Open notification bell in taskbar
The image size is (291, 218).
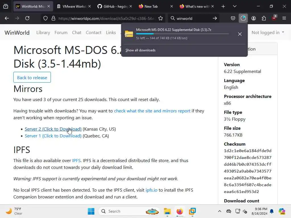click(x=272, y=211)
